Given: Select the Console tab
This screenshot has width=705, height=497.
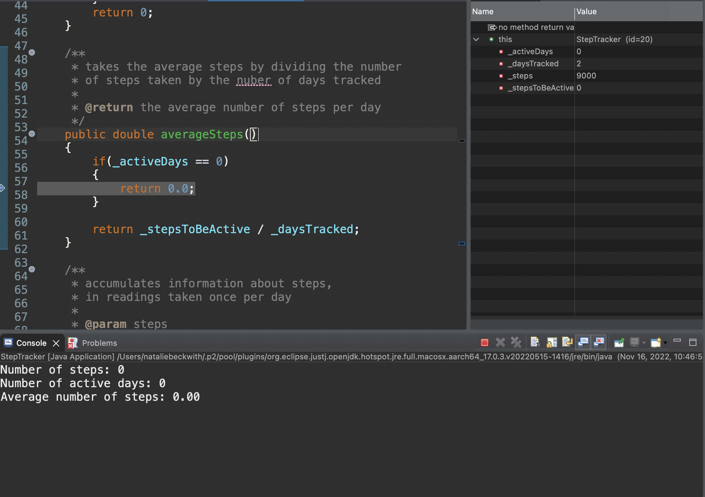Looking at the screenshot, I should (x=31, y=343).
